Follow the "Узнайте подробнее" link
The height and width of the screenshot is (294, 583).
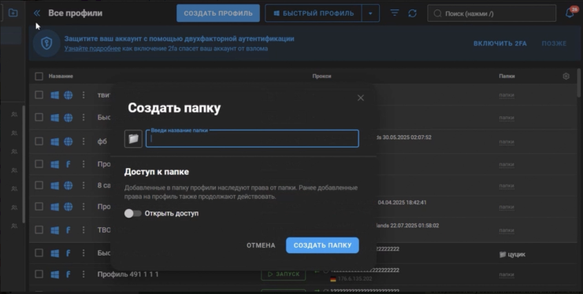point(92,49)
